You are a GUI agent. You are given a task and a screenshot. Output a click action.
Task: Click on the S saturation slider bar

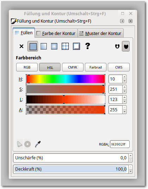[66, 89]
